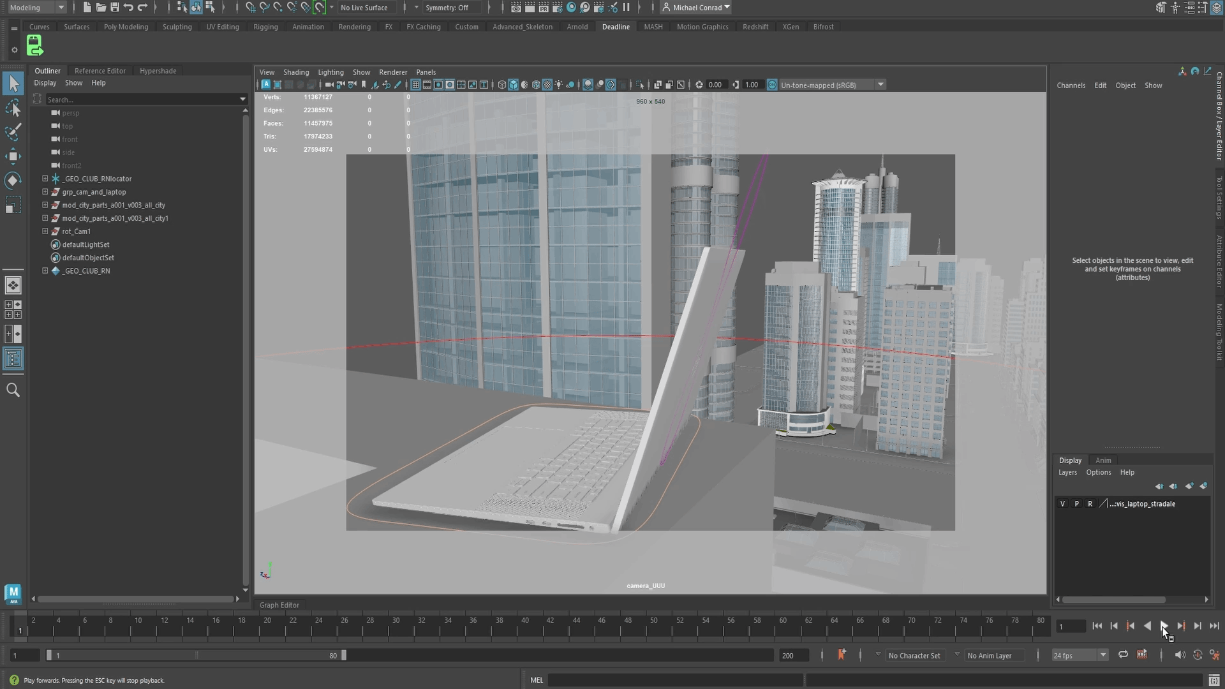
Task: Select the Move tool in the toolbox
Action: [13, 156]
